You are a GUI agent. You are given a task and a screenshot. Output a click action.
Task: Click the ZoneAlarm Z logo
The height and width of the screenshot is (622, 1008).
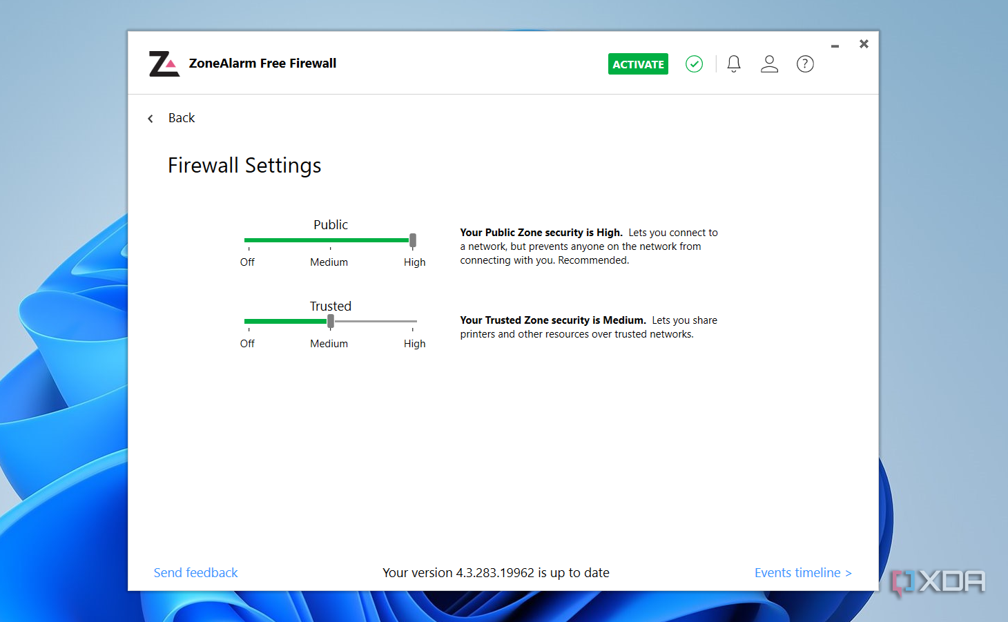[164, 64]
